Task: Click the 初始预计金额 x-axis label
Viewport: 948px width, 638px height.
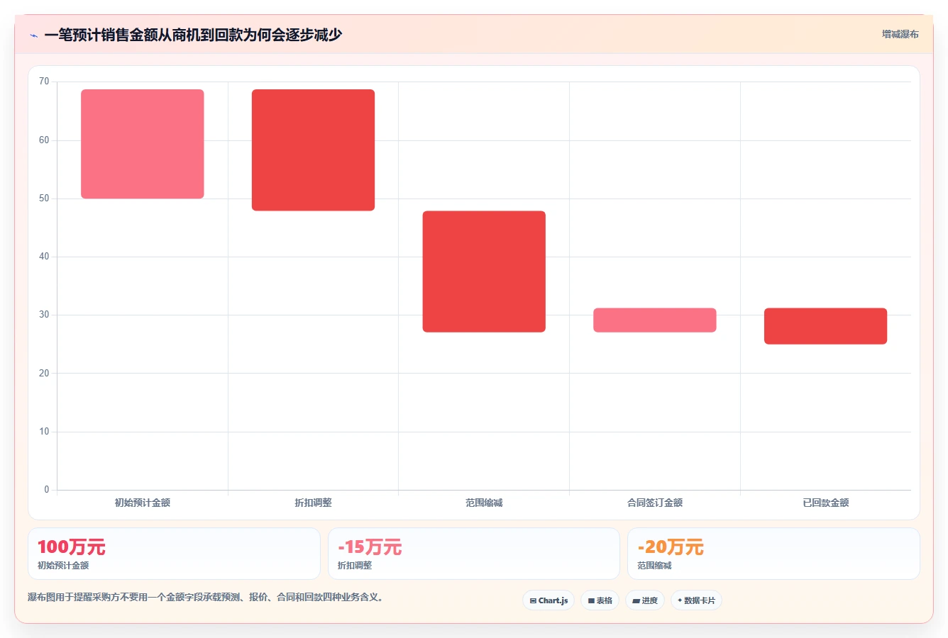Action: click(143, 503)
